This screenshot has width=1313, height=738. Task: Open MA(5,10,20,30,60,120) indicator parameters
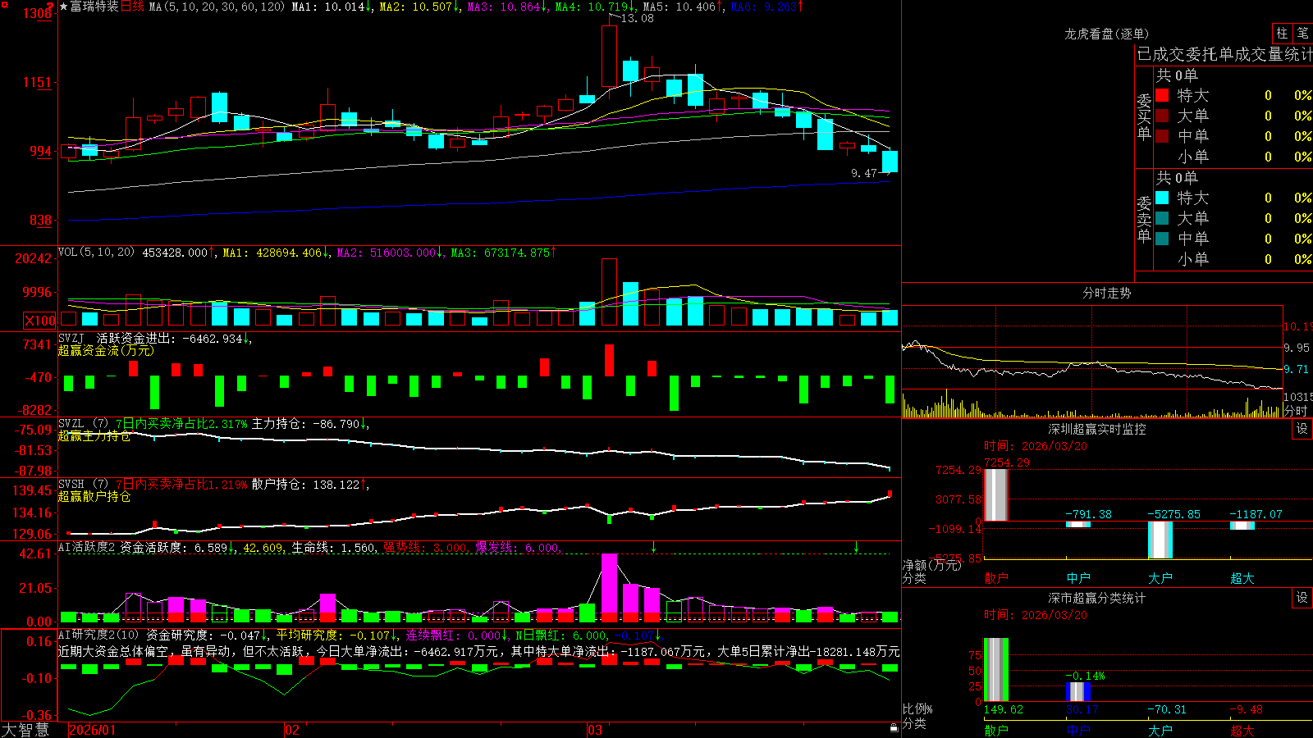pyautogui.click(x=217, y=7)
